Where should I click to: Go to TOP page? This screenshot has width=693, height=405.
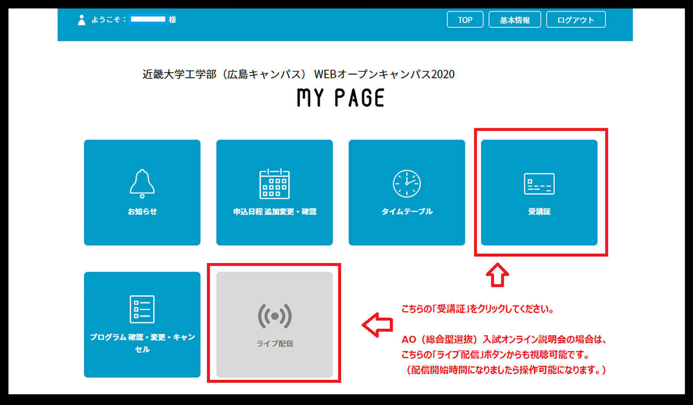tap(465, 20)
